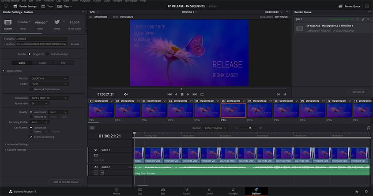Open the Fusion page
373x196 pixels.
coord(186,191)
